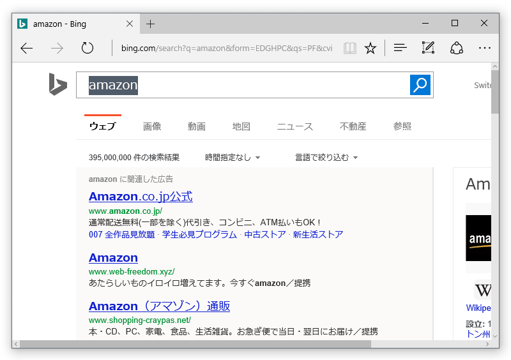This screenshot has height=360, width=511.
Task: Click the blue search magnifier button
Action: [420, 85]
